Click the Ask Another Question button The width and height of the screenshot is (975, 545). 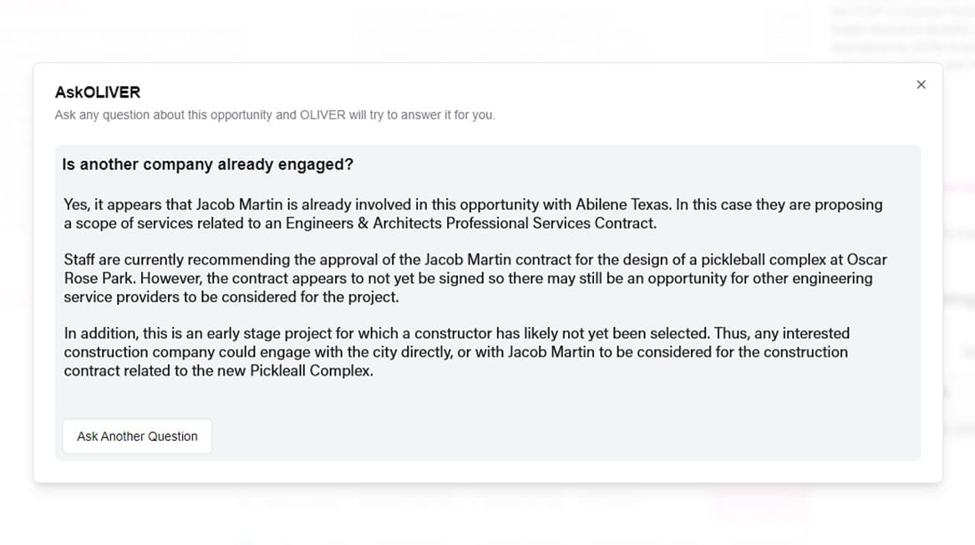click(137, 437)
